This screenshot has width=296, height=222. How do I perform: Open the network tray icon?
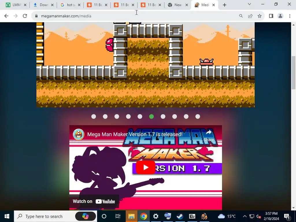tap(252, 216)
